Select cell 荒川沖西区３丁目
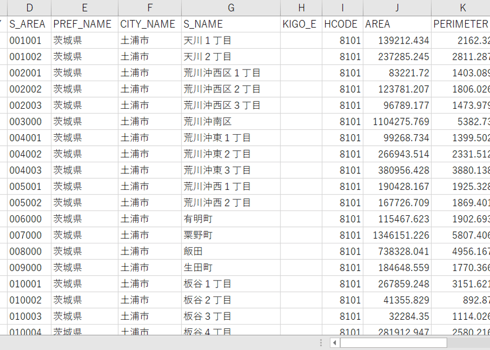Screen dimensions: 490x350 pyautogui.click(x=231, y=106)
